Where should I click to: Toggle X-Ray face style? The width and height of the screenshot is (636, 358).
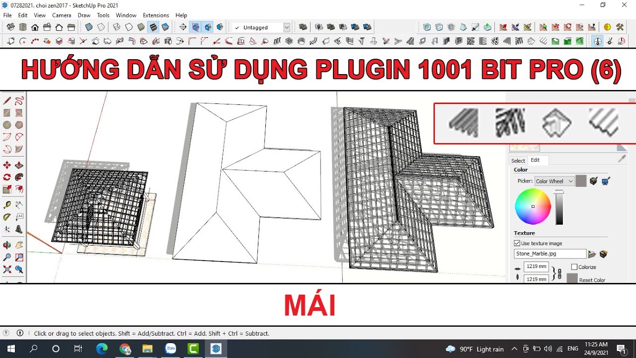tap(89, 27)
